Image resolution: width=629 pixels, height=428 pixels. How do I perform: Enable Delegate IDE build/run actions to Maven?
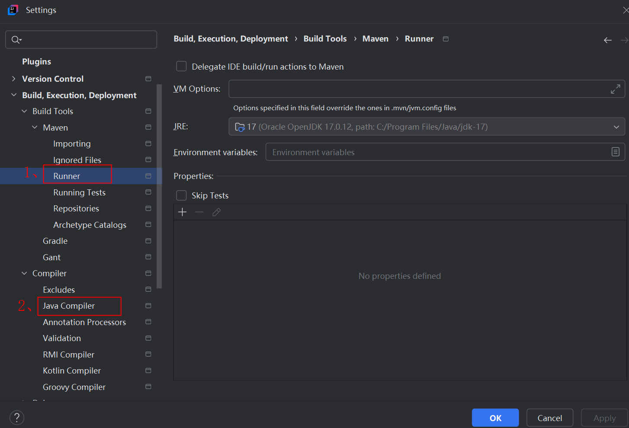tap(181, 66)
